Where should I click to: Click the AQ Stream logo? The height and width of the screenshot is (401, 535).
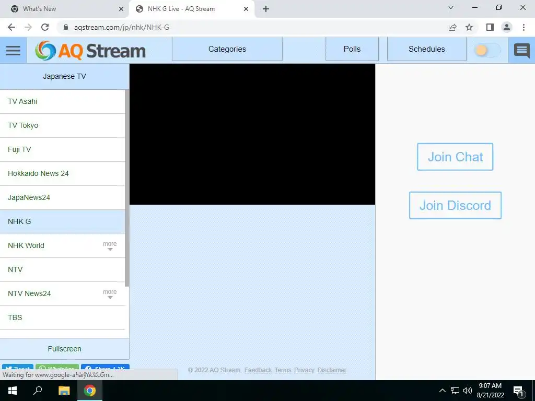pos(90,51)
